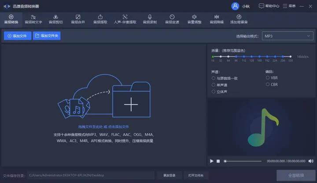Select the 音量调整 volume adjustment tool

[x=194, y=19]
